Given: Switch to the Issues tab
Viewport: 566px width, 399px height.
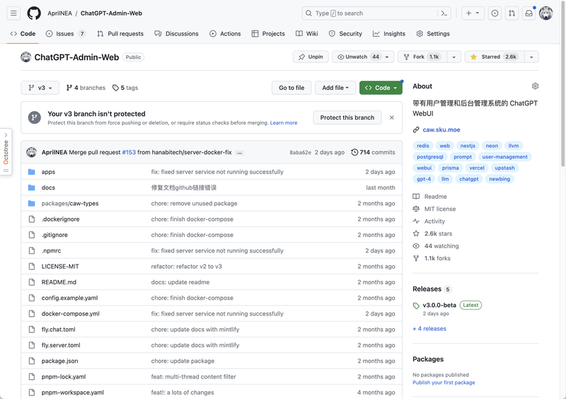Looking at the screenshot, I should [66, 34].
